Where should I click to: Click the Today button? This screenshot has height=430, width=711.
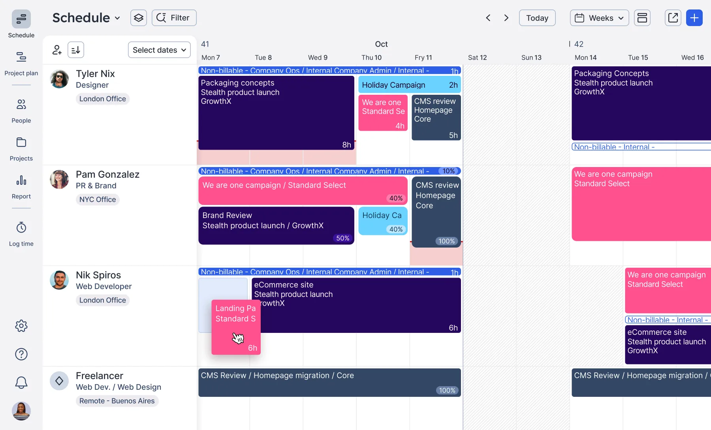[x=537, y=18]
